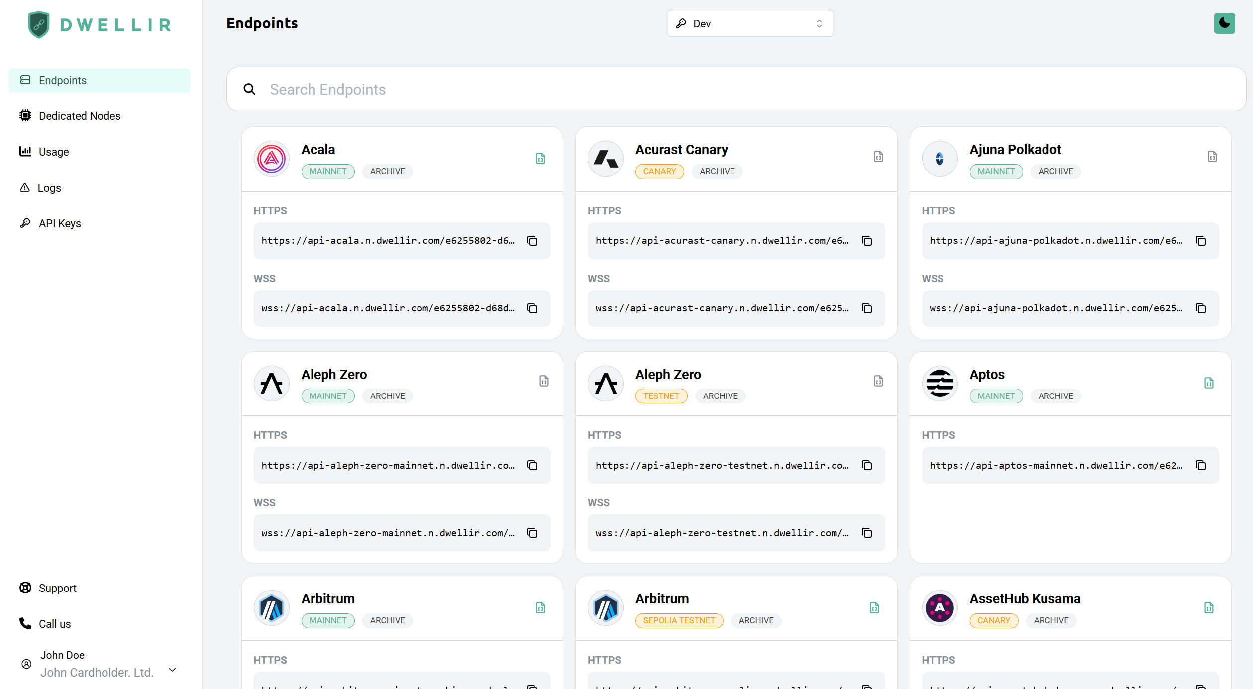Click the Dwellir logo
Image resolution: width=1253 pixels, height=689 pixels.
100,24
